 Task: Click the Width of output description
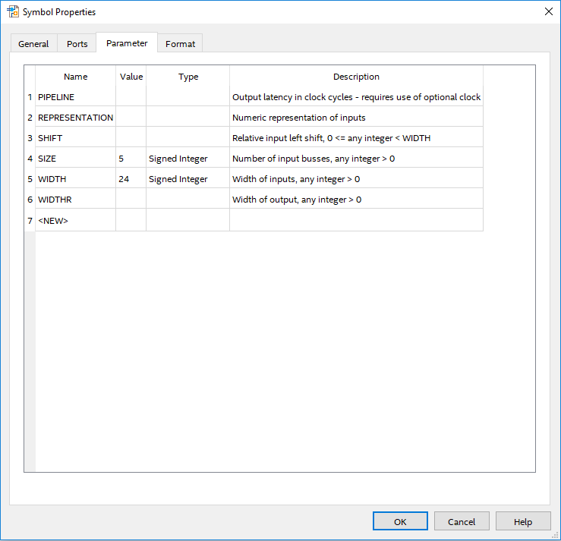click(356, 199)
